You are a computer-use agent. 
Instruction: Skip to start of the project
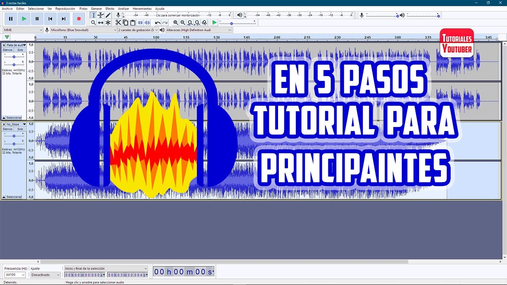point(50,19)
